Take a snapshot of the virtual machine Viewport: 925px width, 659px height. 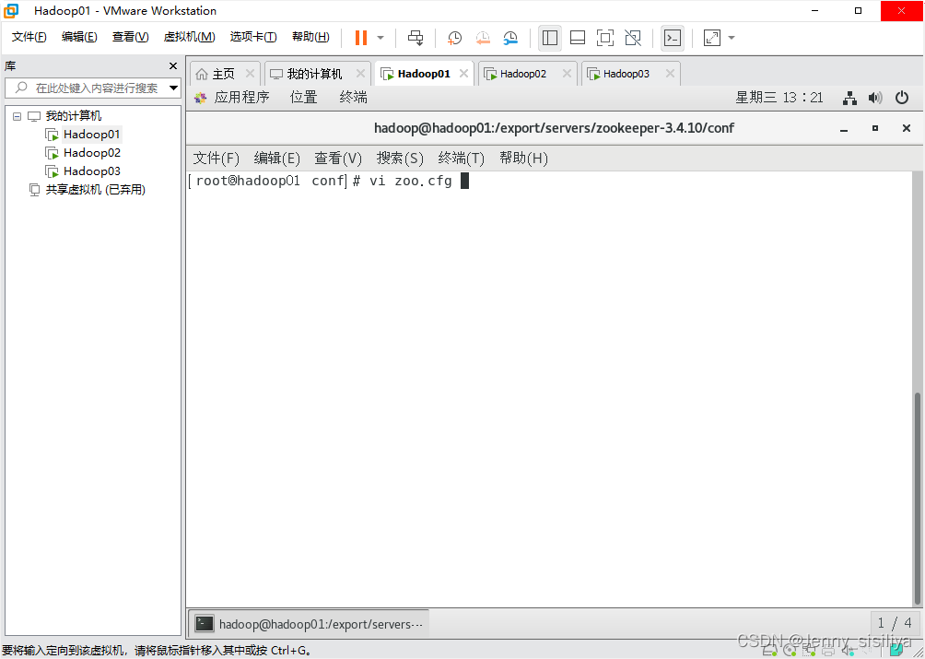[x=454, y=38]
